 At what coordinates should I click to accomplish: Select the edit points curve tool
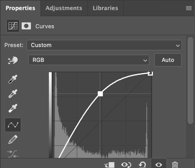click(x=13, y=125)
